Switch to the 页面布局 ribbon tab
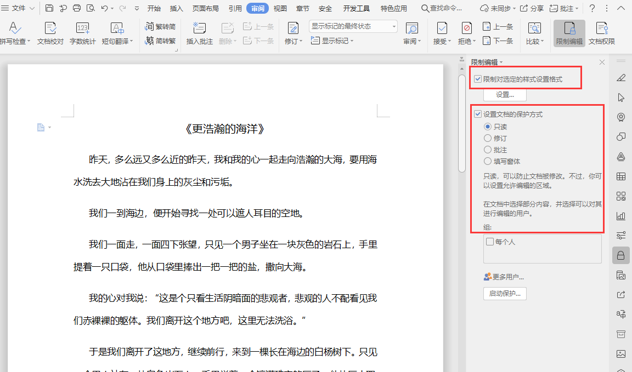The image size is (632, 372). [206, 8]
